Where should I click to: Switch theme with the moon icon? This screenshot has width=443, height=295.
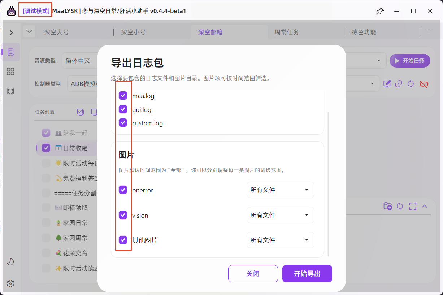tap(10, 262)
